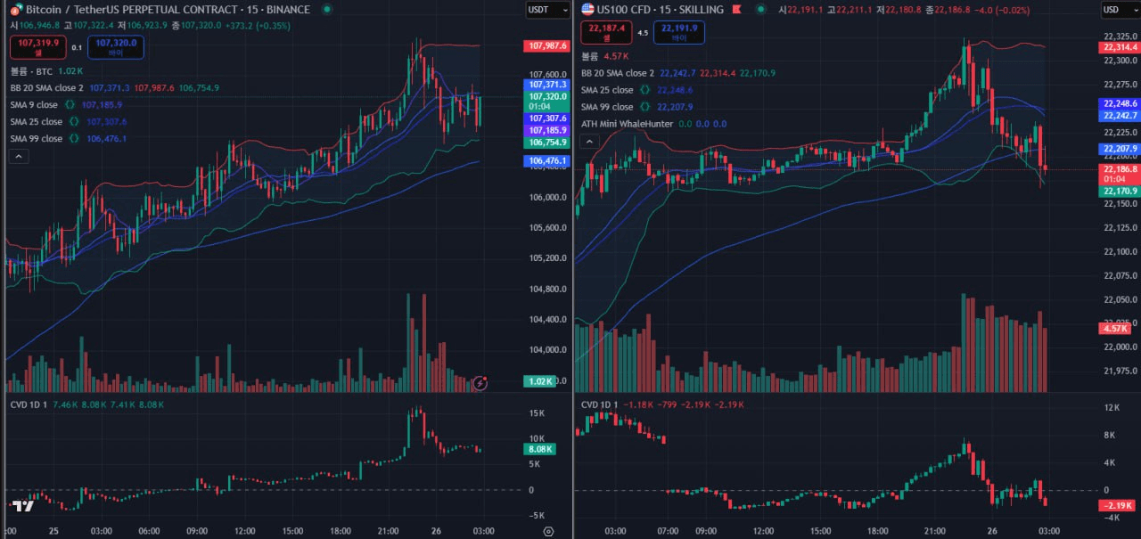The width and height of the screenshot is (1141, 539).
Task: Open the USDT currency dropdown on the BTC chart
Action: coord(546,10)
